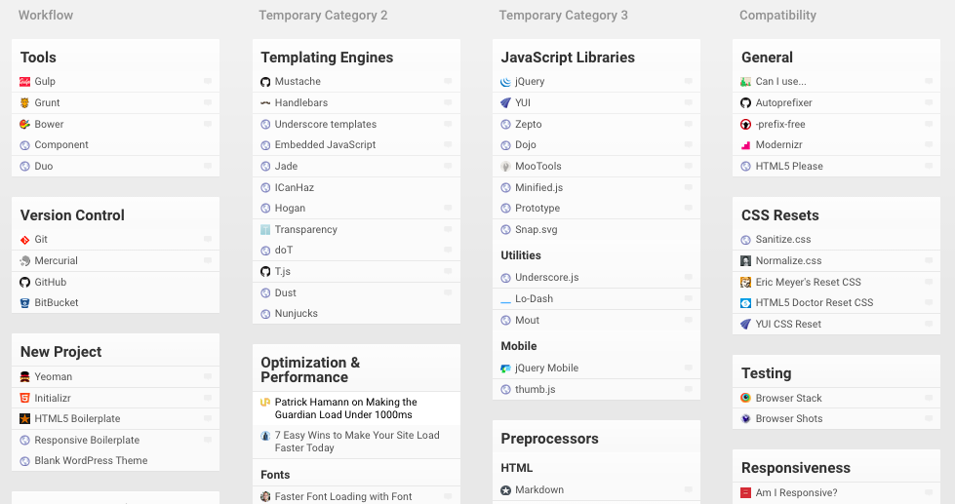Click the Bower bird icon
Viewport: 955px width, 504px height.
[25, 124]
